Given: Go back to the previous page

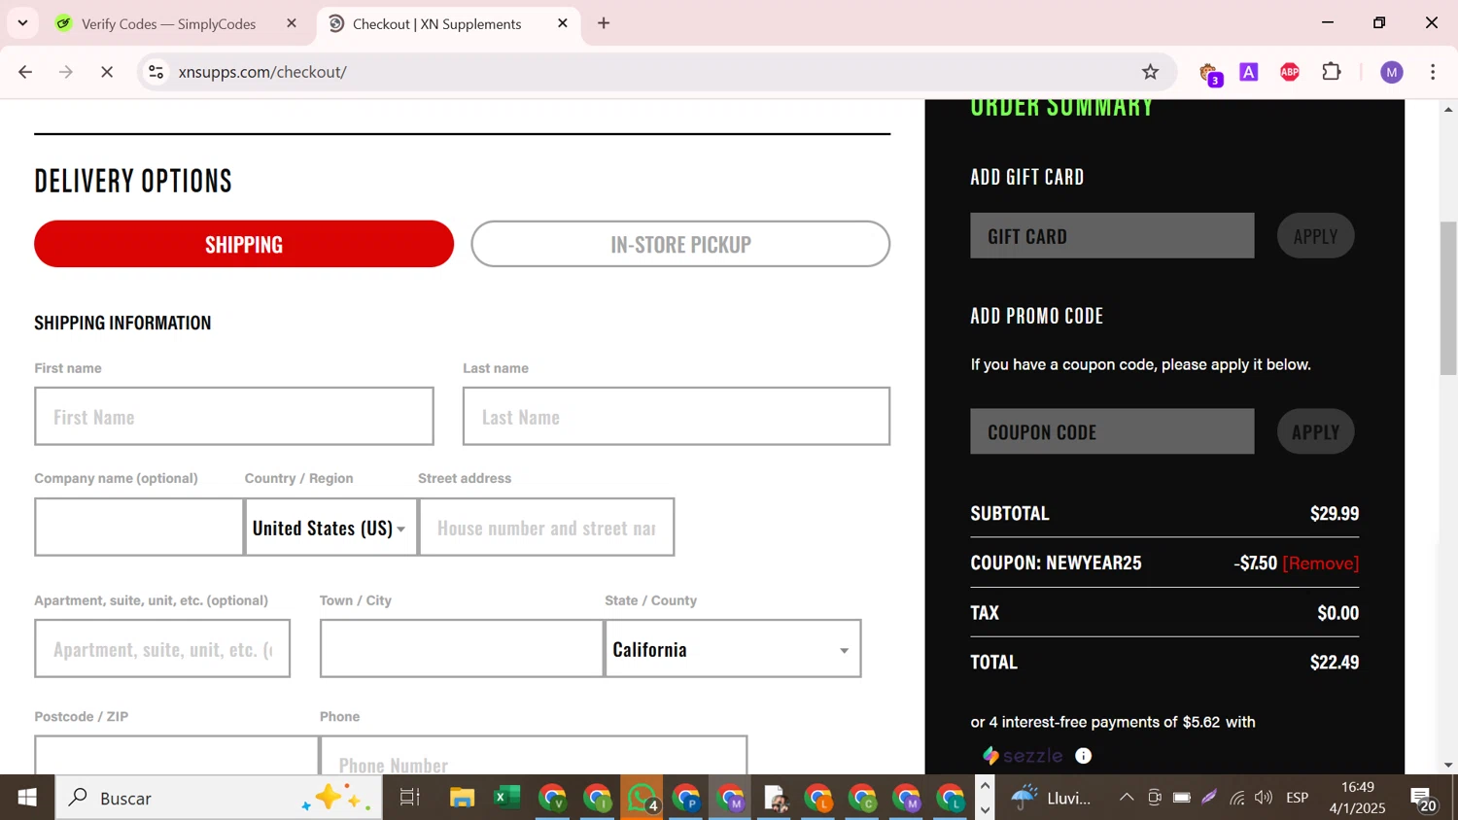Looking at the screenshot, I should [25, 72].
